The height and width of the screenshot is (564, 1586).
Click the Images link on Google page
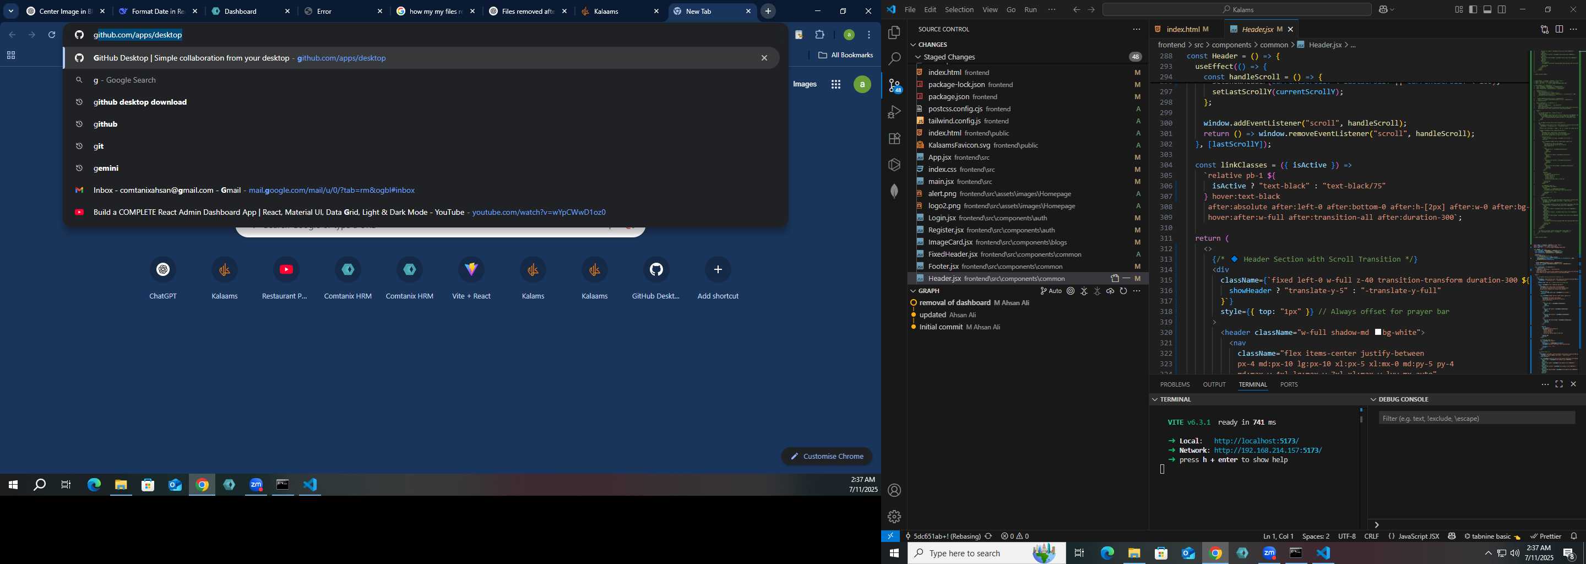[805, 84]
